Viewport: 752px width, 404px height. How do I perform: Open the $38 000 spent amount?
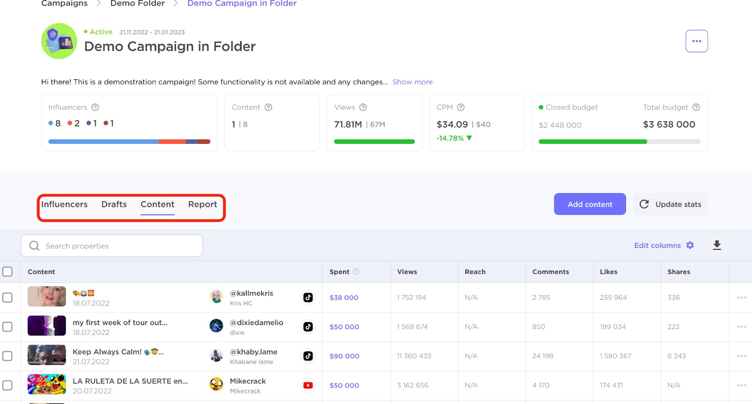(344, 297)
